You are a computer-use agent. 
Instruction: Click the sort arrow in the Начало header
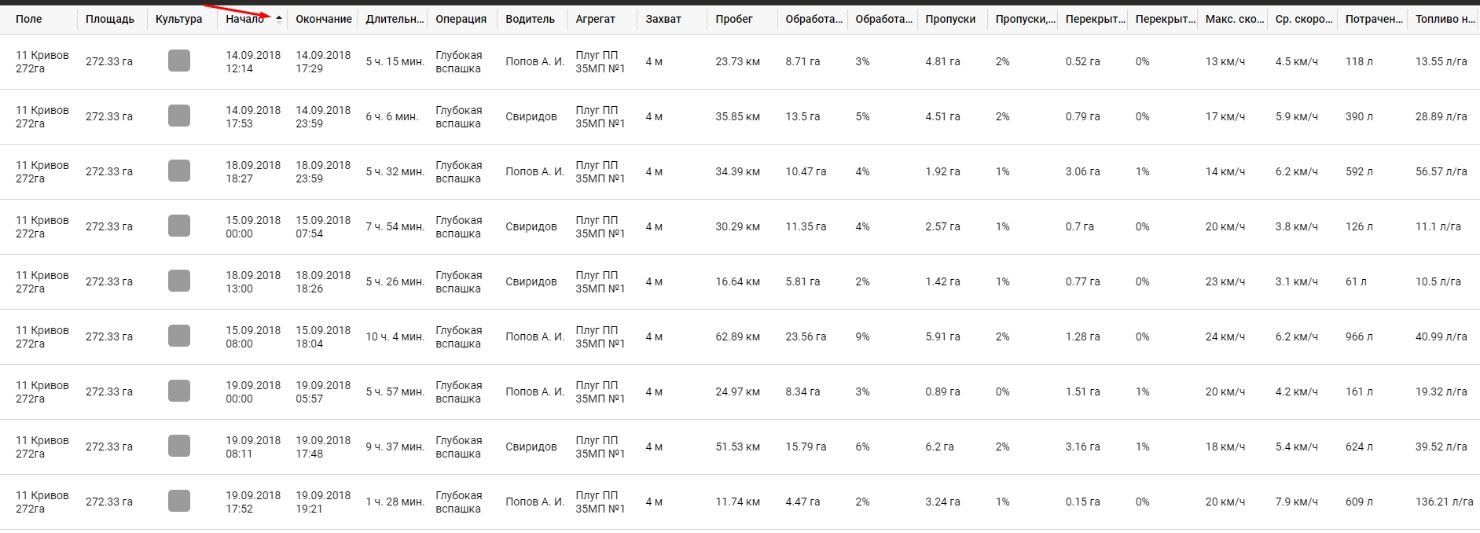tap(279, 20)
